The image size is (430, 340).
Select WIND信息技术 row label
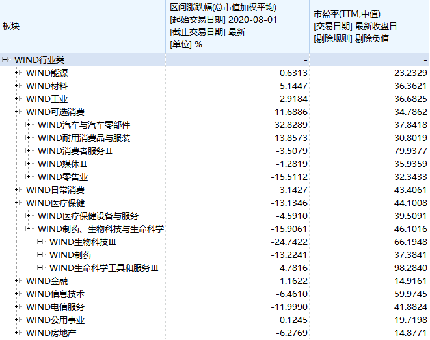(55, 294)
